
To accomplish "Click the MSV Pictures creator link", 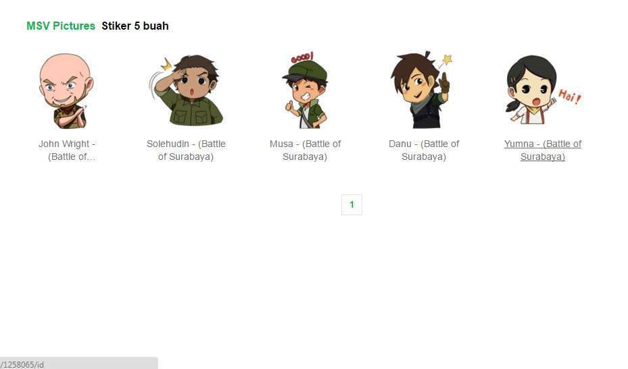I will [61, 26].
